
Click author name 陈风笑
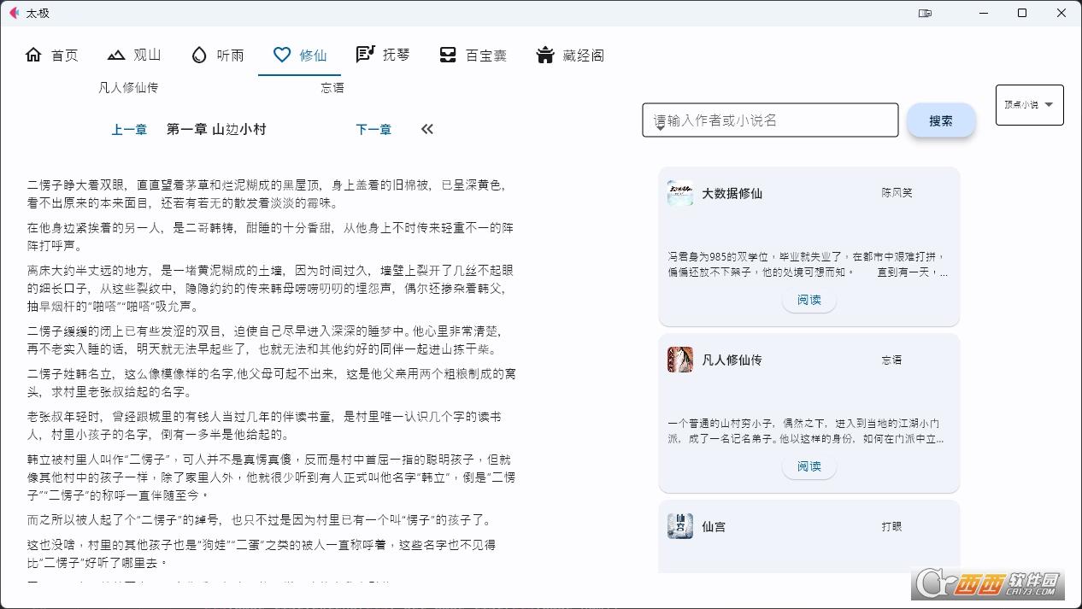tap(897, 193)
